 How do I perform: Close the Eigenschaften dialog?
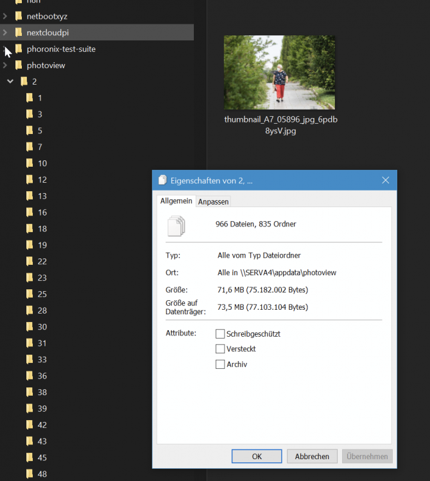point(386,180)
